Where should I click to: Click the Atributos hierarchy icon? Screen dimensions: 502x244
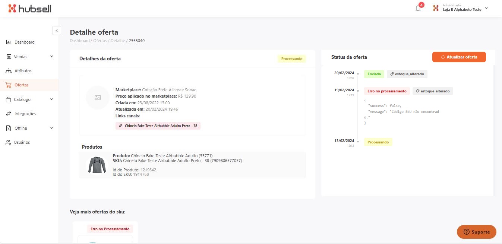point(9,71)
